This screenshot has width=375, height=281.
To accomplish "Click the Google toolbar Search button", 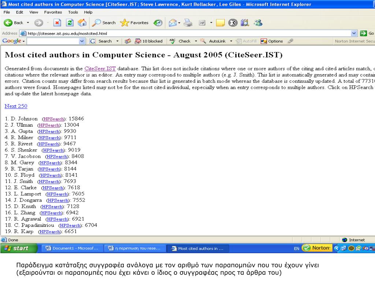I will (101, 41).
